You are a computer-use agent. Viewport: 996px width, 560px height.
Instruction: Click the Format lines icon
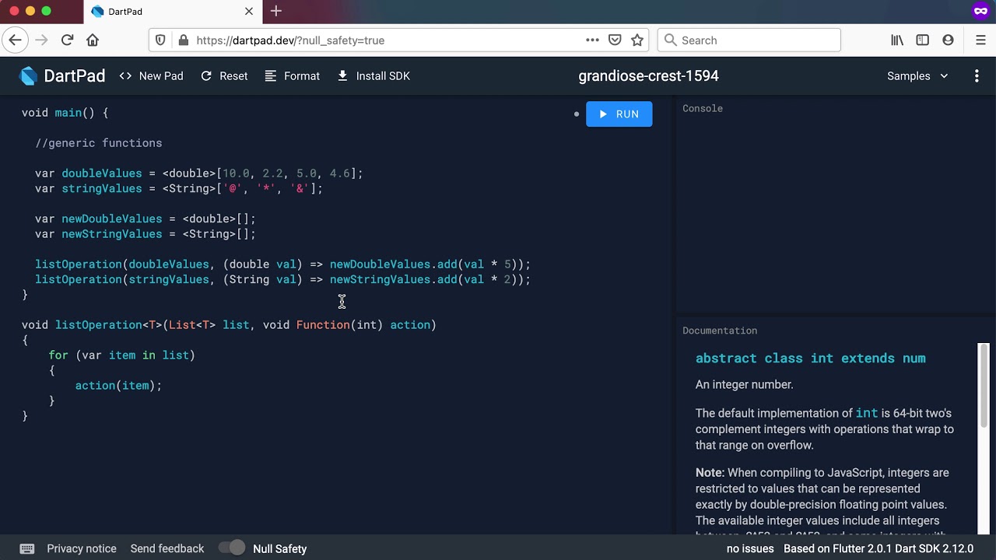271,75
